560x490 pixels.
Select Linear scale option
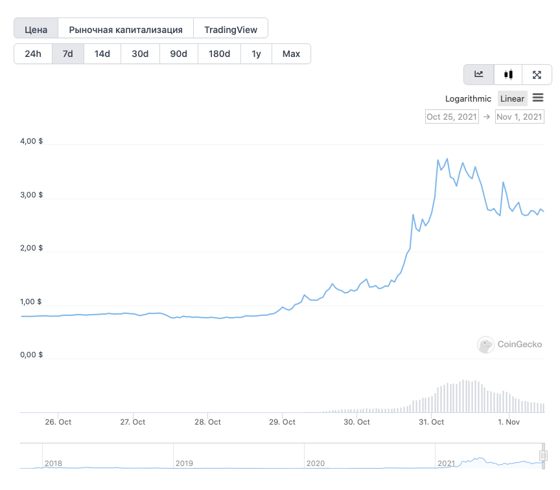point(512,98)
